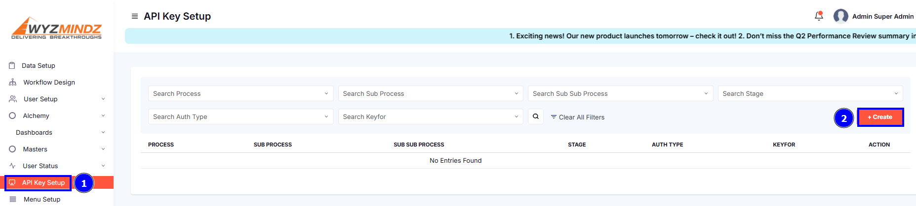
Task: Click the scrolling news announcement banner
Action: pyautogui.click(x=520, y=36)
